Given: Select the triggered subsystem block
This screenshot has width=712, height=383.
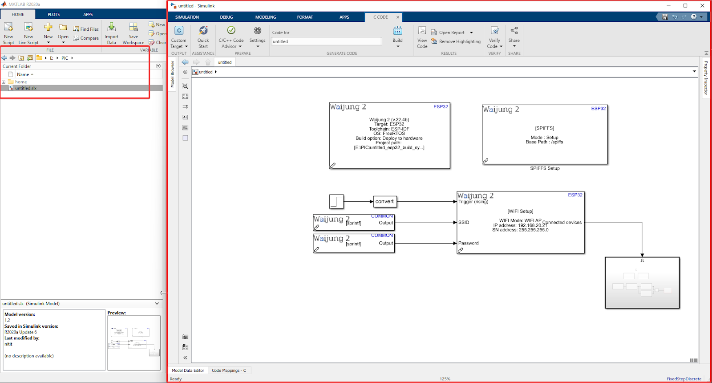Looking at the screenshot, I should [642, 283].
